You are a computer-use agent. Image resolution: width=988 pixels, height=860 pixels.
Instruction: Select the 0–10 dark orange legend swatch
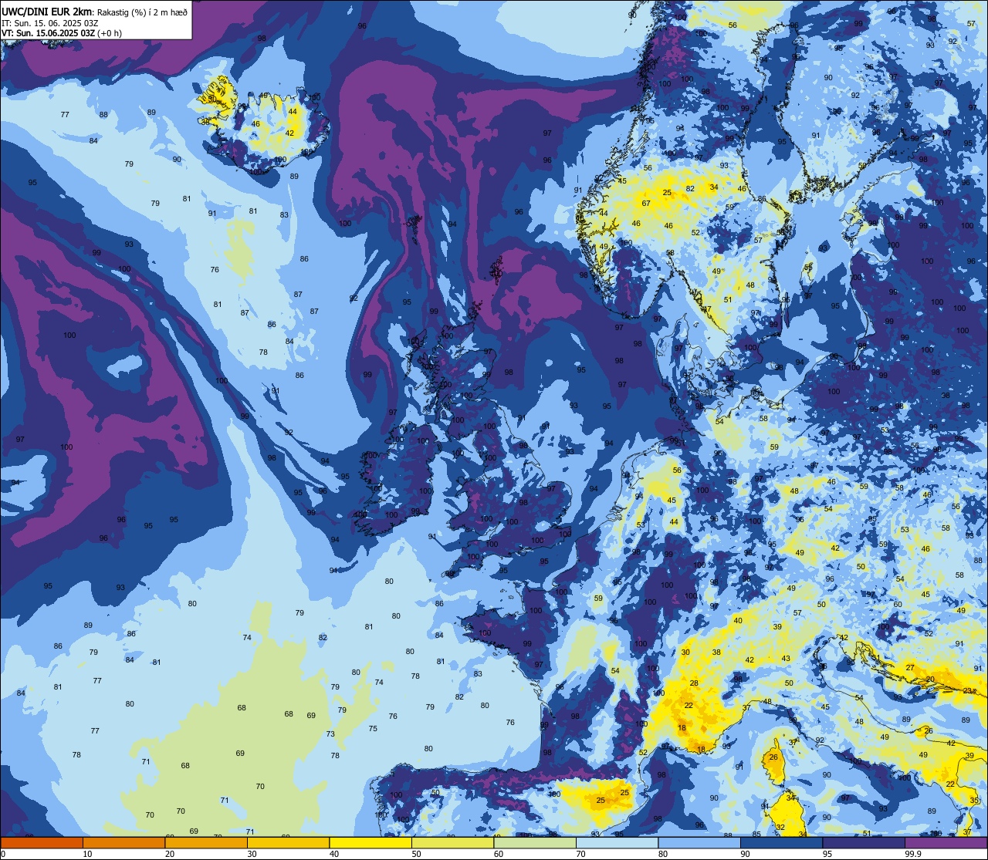(42, 842)
